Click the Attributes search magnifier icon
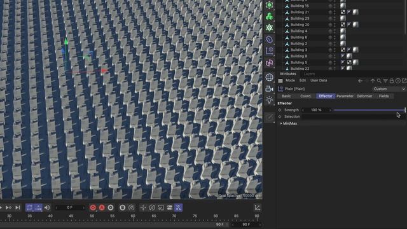 coord(379,81)
